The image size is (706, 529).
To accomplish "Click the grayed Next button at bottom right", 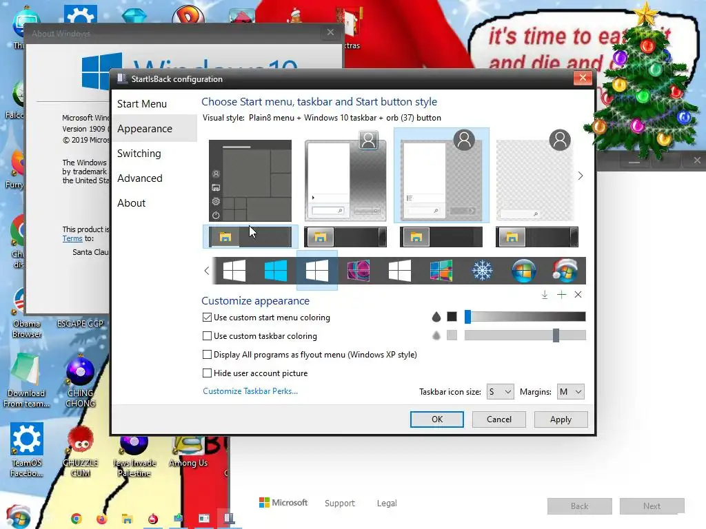I will (x=652, y=506).
